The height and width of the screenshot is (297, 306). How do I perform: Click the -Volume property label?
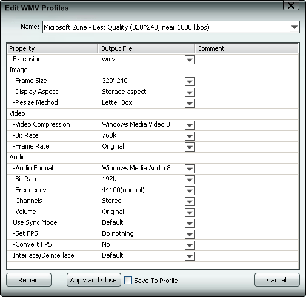pyautogui.click(x=24, y=212)
